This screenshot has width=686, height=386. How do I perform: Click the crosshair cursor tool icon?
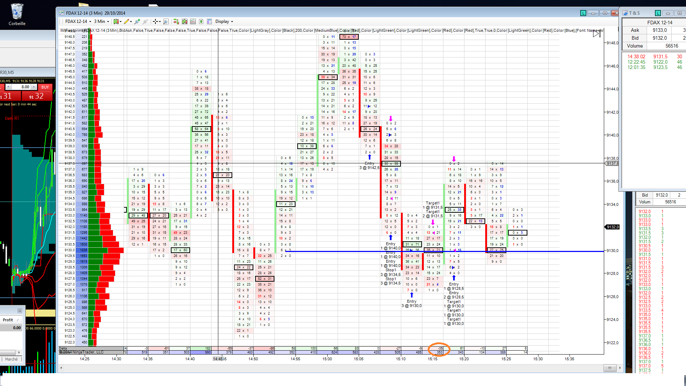click(x=155, y=21)
